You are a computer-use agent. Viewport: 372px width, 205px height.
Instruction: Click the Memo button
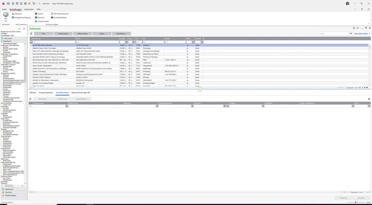click(102, 34)
